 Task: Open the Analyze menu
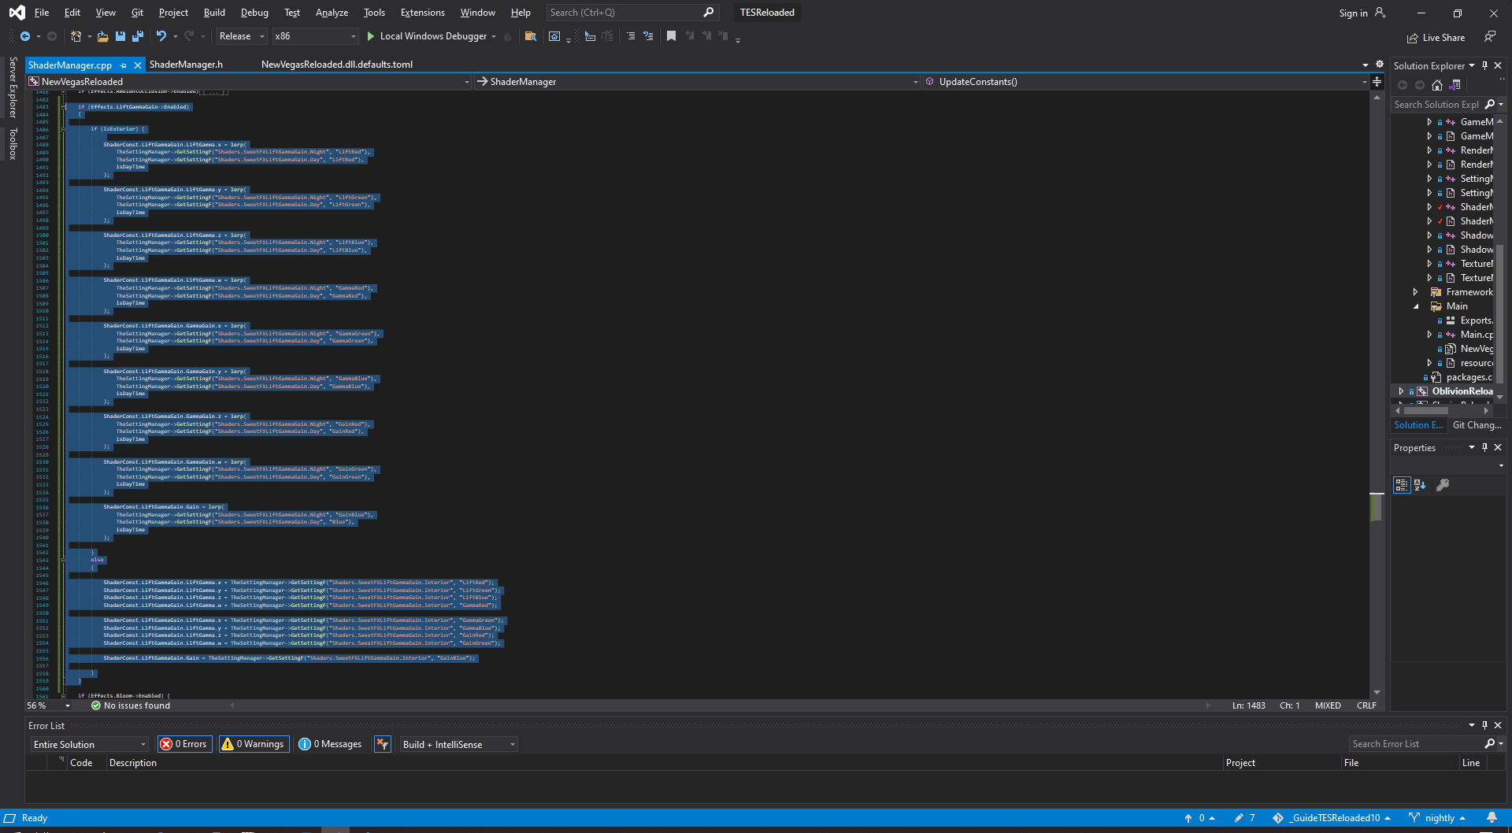coord(332,13)
